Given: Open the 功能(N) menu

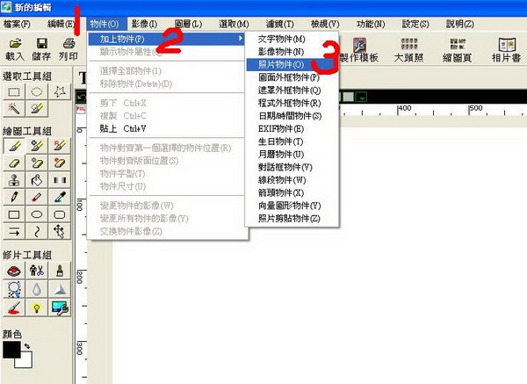Looking at the screenshot, I should coord(371,25).
